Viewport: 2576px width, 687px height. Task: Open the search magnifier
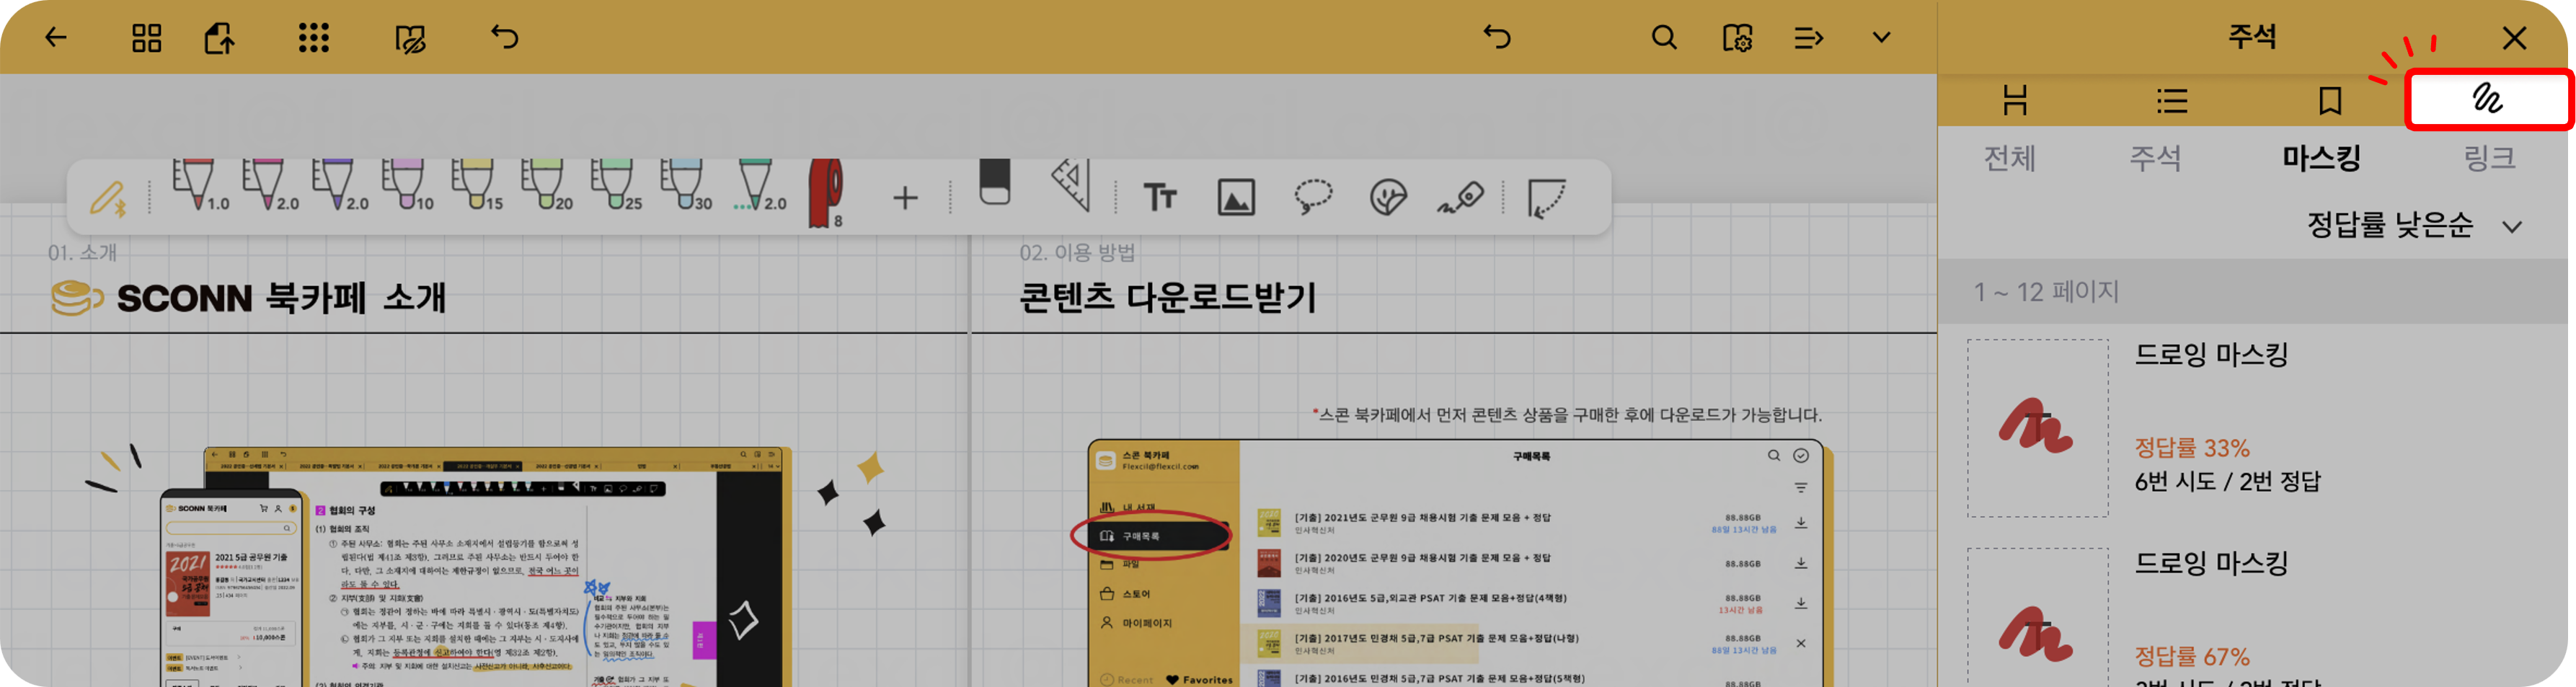pyautogui.click(x=1663, y=38)
